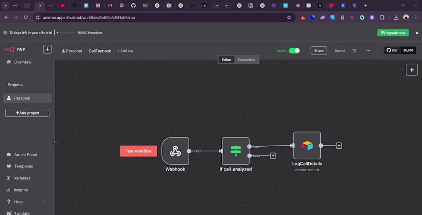Click the Webhook POST output connector
422x215 pixels.
coord(189,151)
